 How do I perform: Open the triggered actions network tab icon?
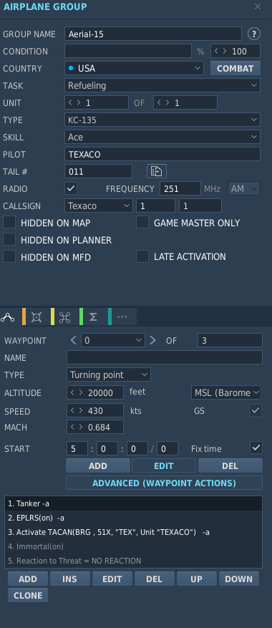[64, 317]
